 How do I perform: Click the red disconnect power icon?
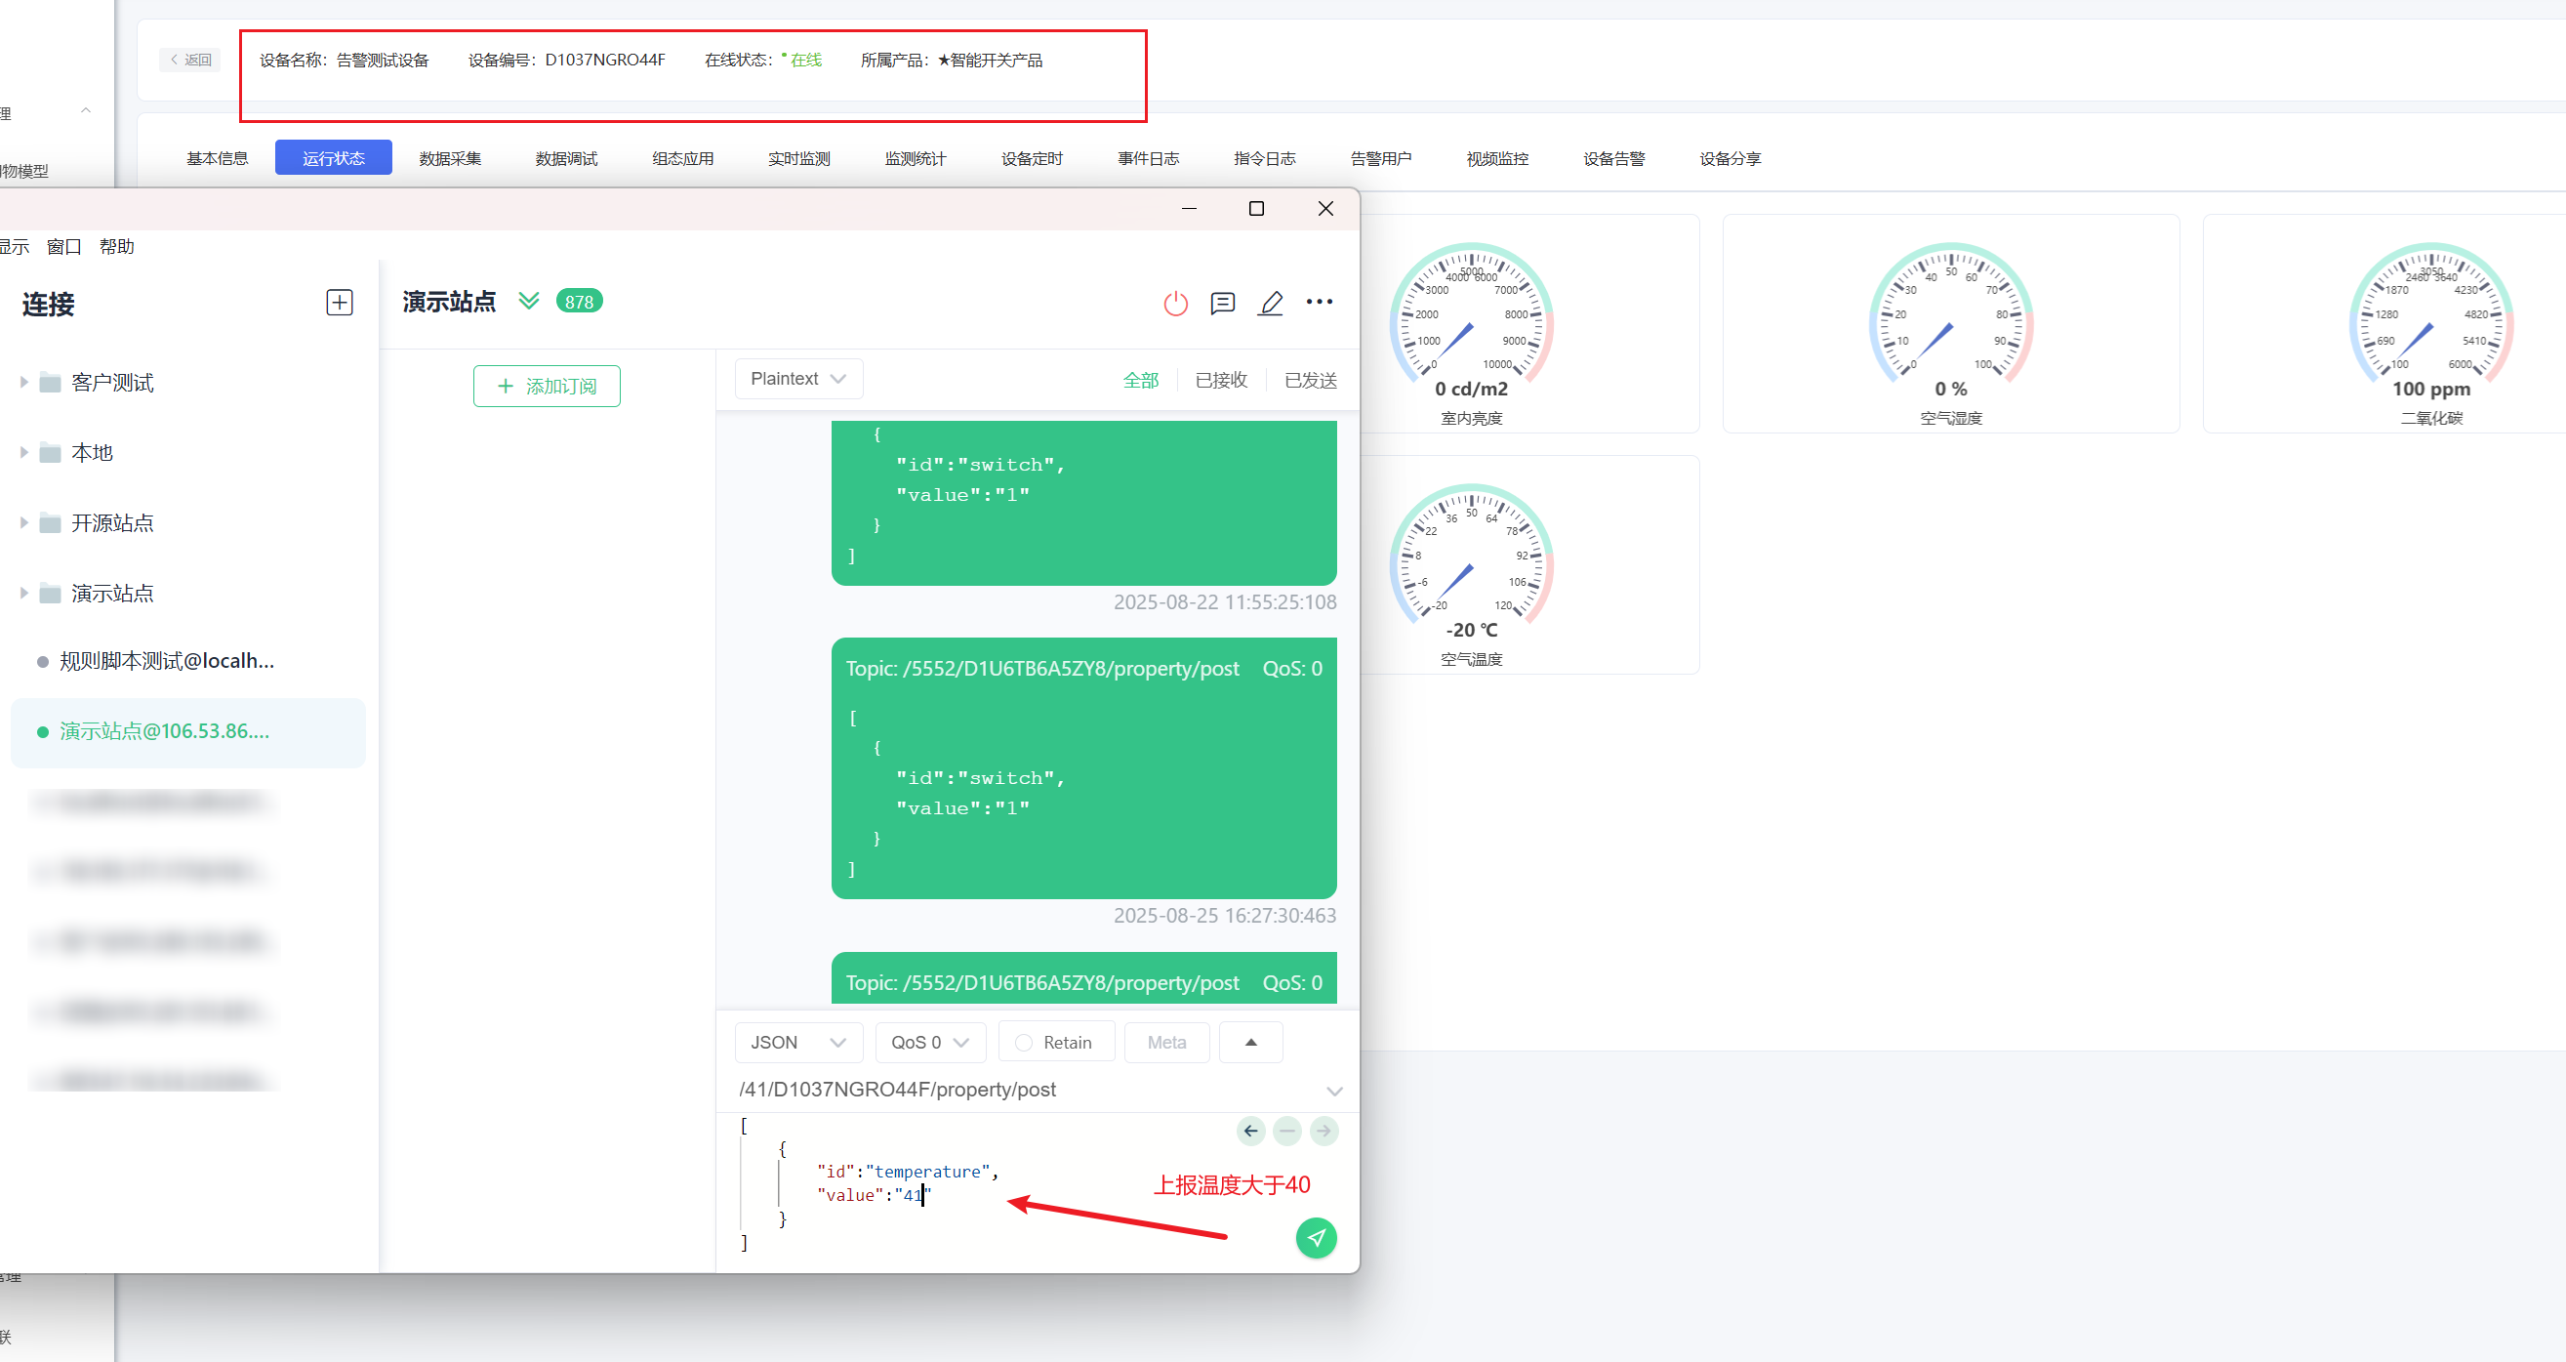pyautogui.click(x=1175, y=303)
